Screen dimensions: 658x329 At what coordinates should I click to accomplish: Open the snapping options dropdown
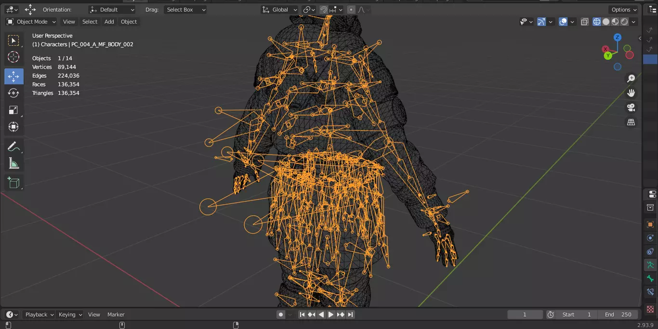(337, 10)
